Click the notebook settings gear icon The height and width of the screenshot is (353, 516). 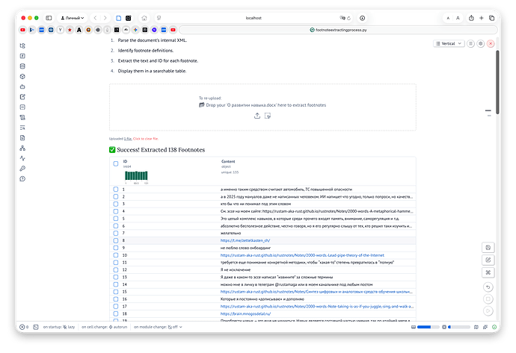[x=480, y=44]
